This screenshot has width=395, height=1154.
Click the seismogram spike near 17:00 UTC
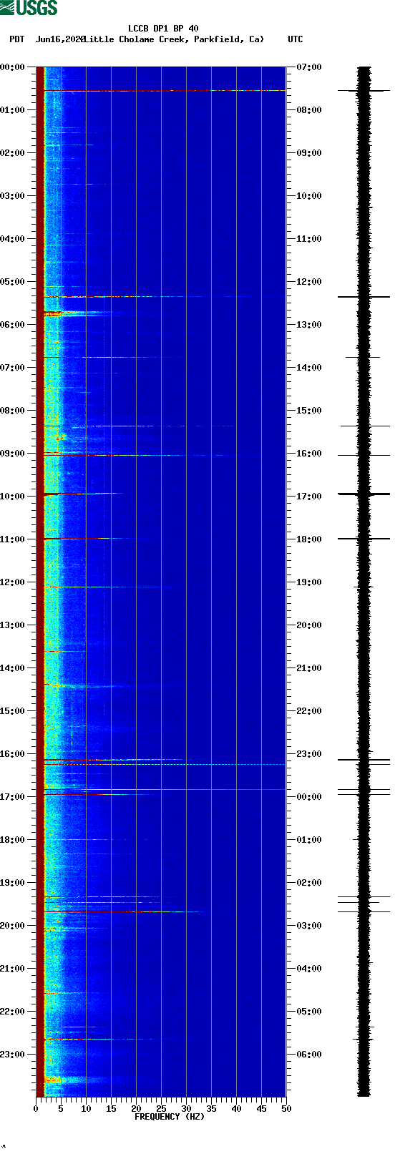[x=364, y=494]
